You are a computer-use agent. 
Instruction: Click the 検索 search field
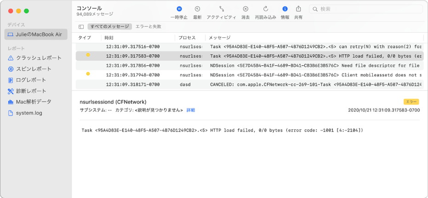(x=366, y=9)
